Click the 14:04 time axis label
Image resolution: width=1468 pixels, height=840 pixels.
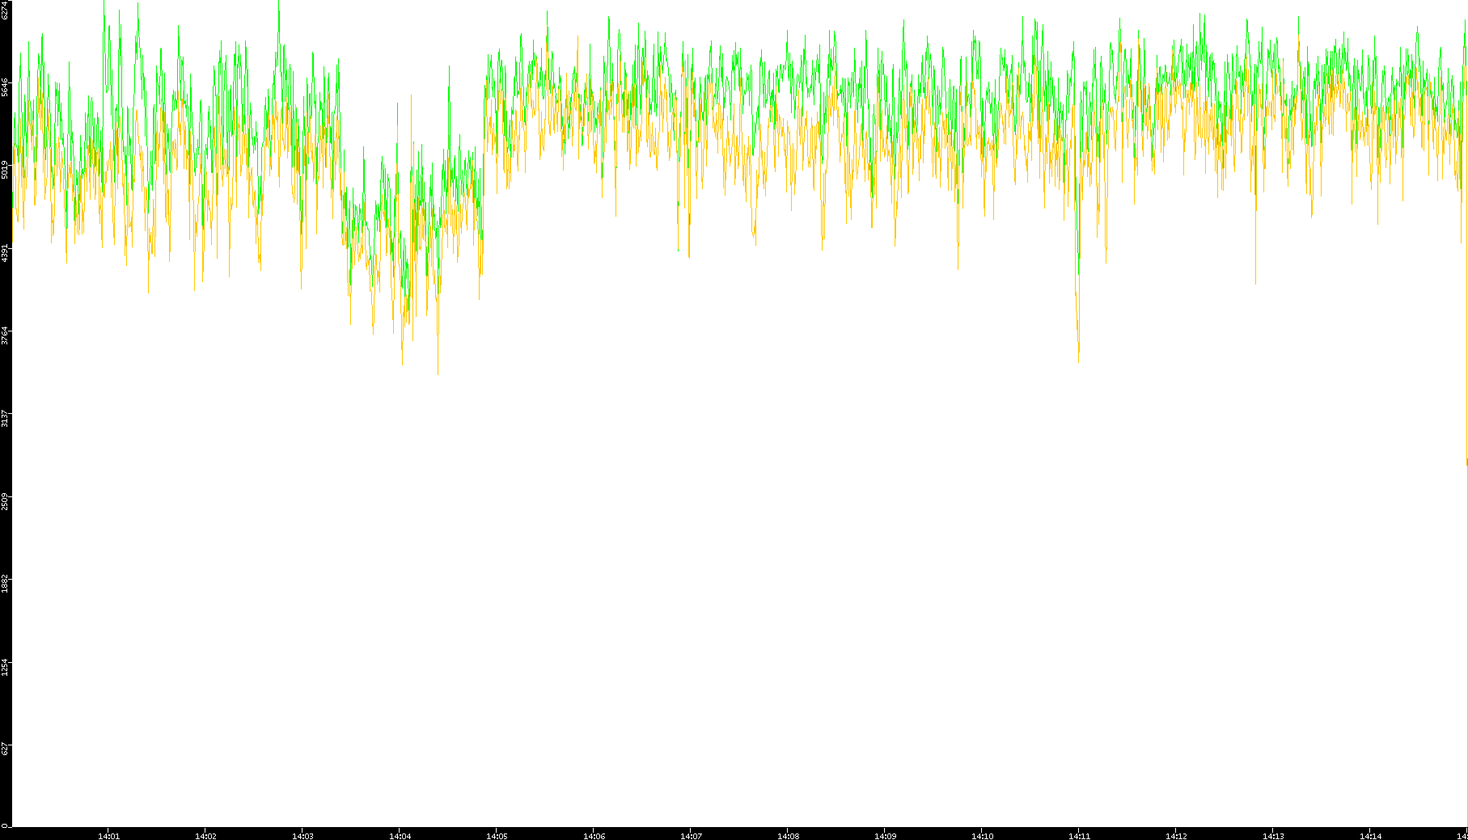click(x=400, y=836)
